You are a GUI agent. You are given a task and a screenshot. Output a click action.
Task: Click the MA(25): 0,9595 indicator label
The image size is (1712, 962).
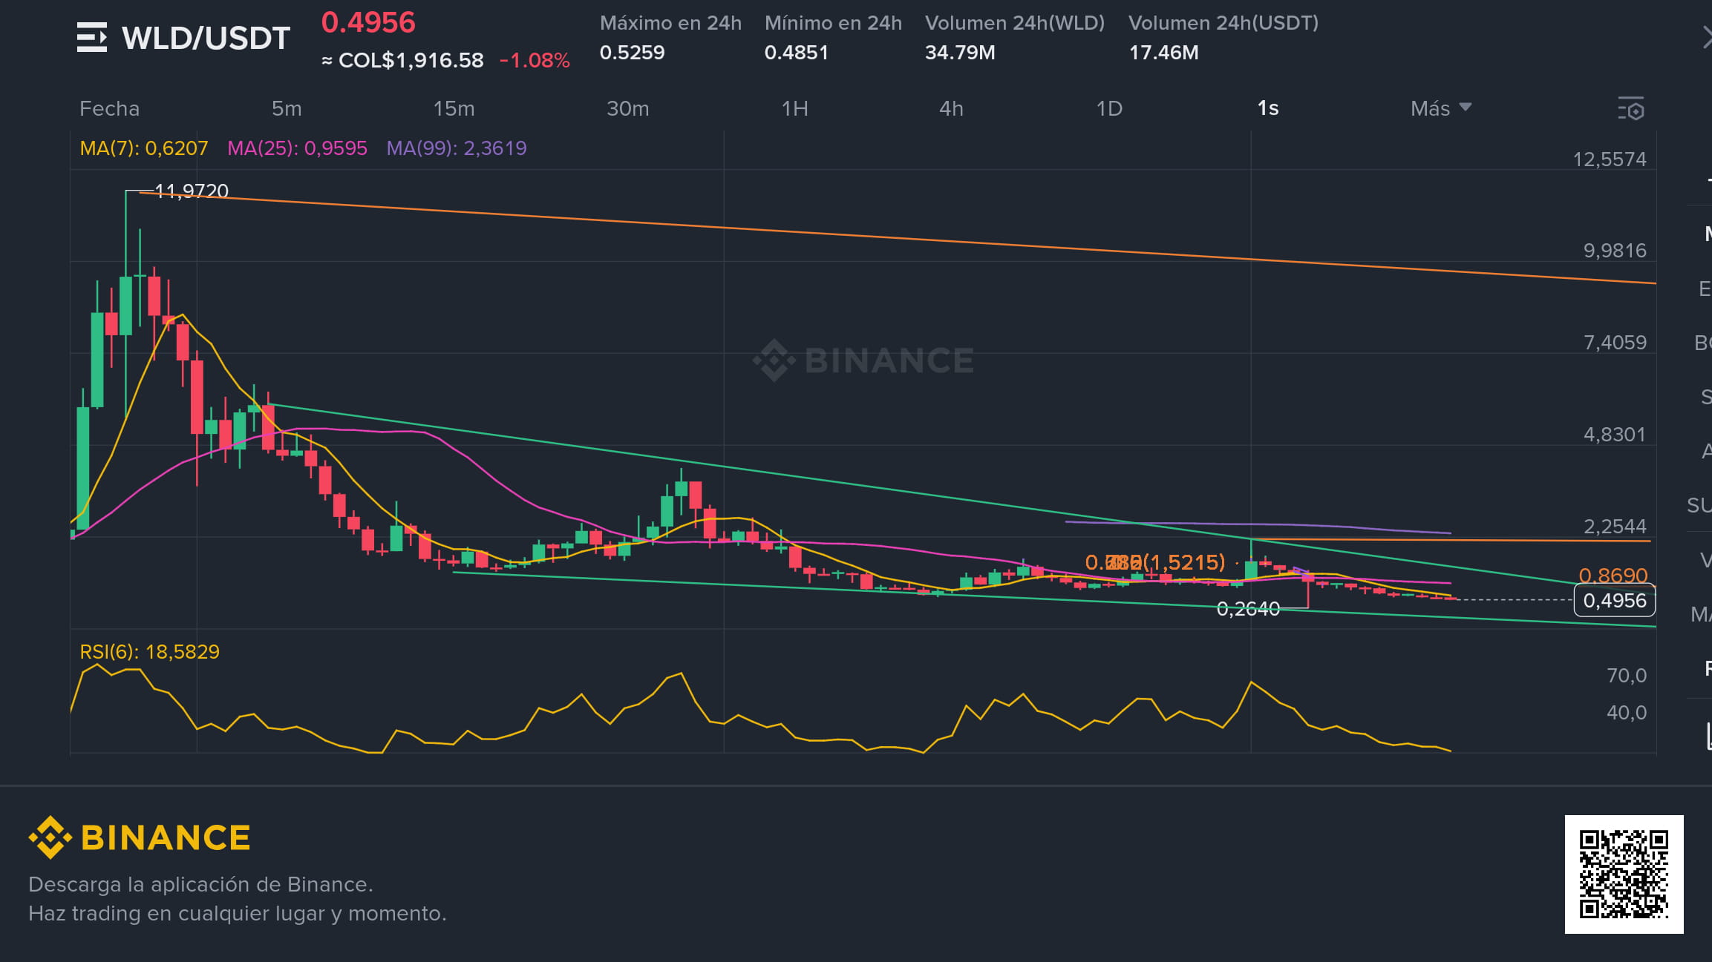pyautogui.click(x=297, y=148)
